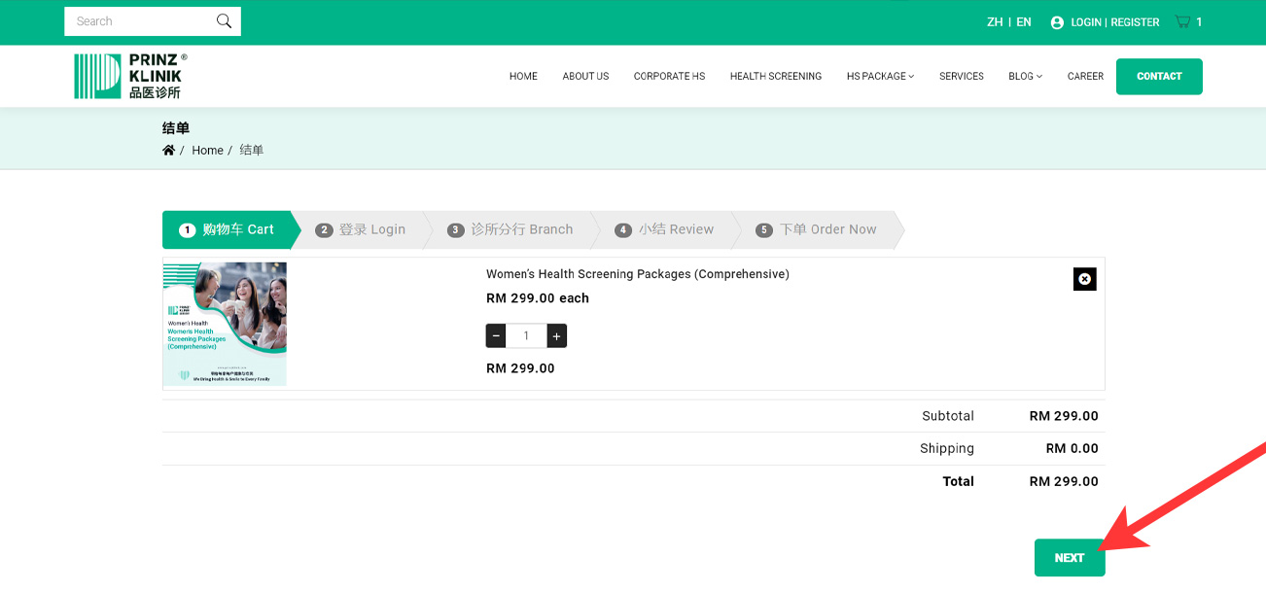Click the search magnifier icon
Screen dimensions: 1266x592
[225, 21]
